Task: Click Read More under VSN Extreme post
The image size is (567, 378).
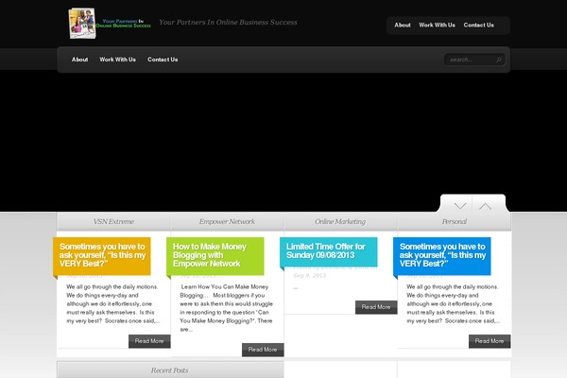Action: point(149,341)
